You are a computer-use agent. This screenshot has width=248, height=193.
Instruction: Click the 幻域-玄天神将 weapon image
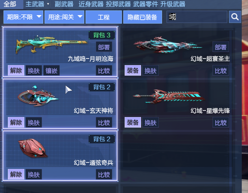pyautogui.click(x=38, y=96)
